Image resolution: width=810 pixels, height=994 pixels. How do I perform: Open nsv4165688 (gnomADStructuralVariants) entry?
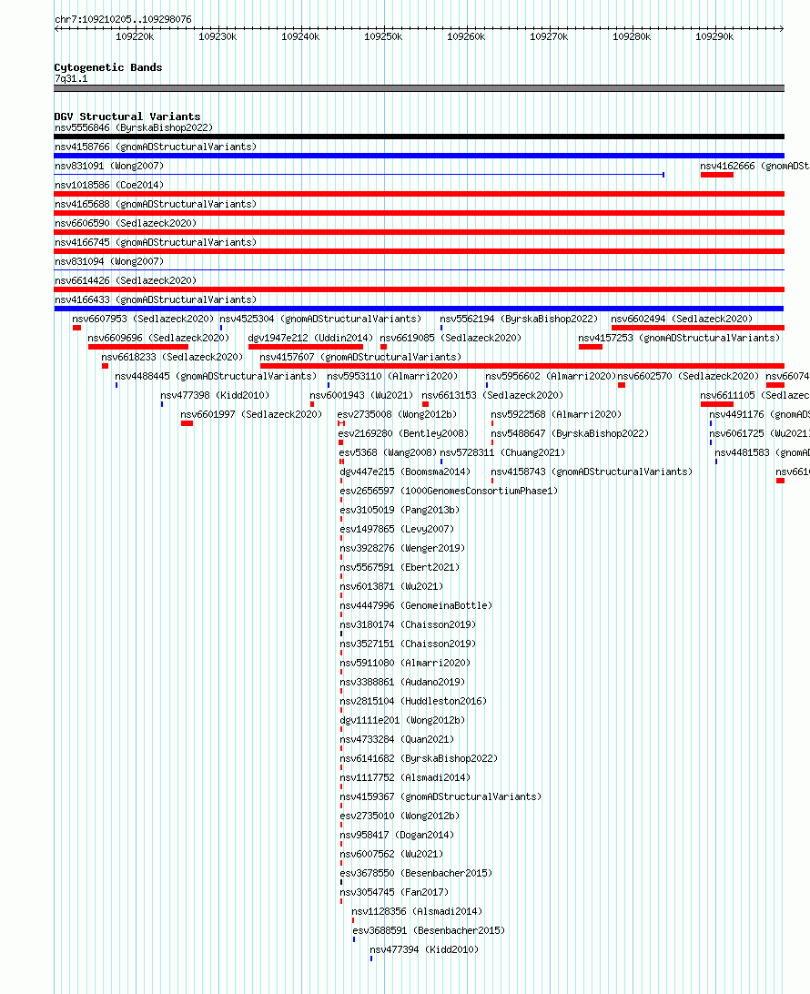click(x=156, y=204)
